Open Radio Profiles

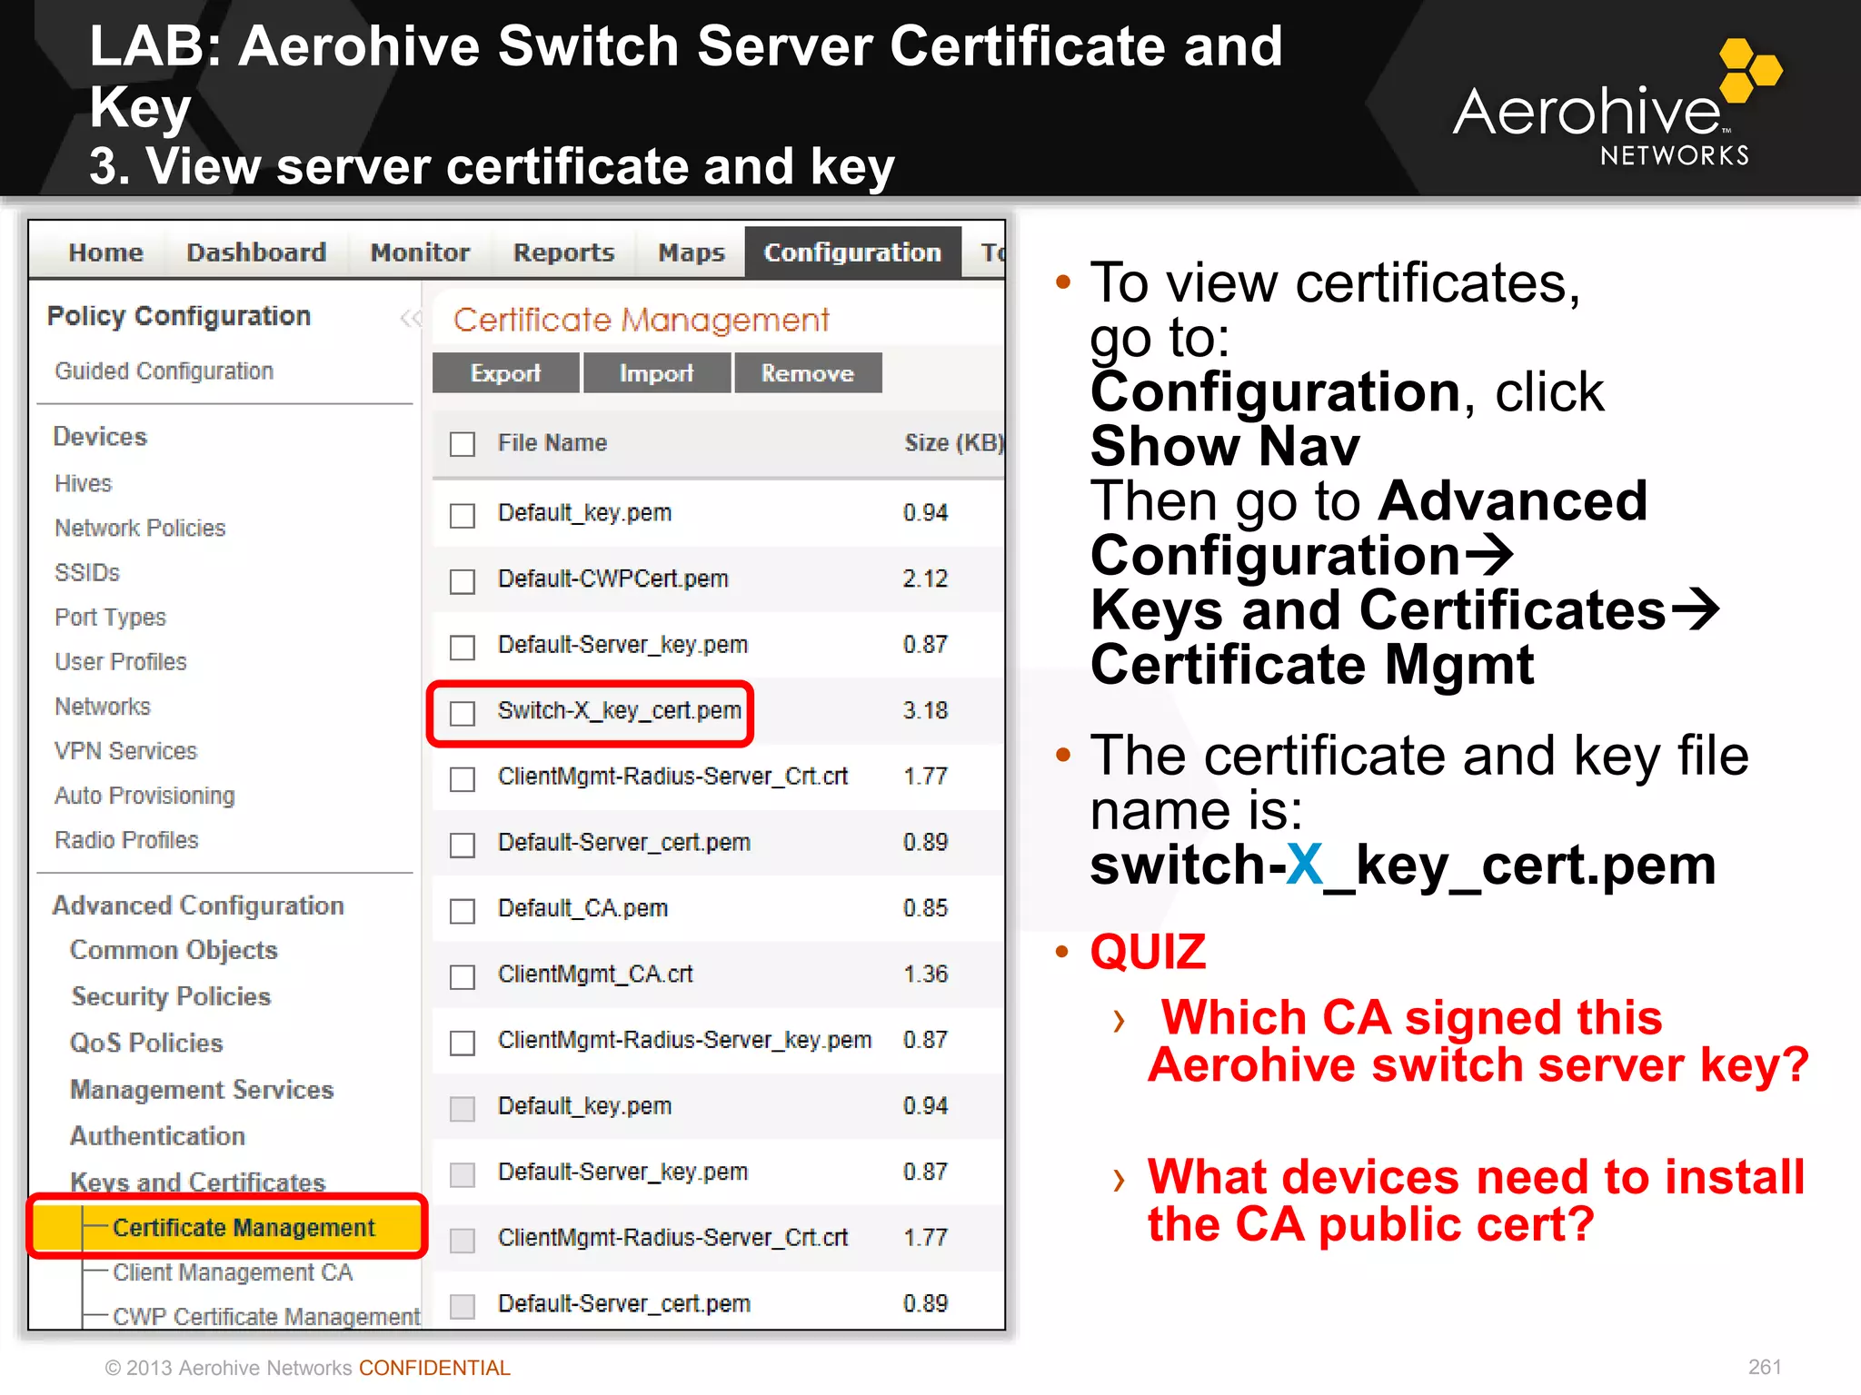tap(126, 840)
